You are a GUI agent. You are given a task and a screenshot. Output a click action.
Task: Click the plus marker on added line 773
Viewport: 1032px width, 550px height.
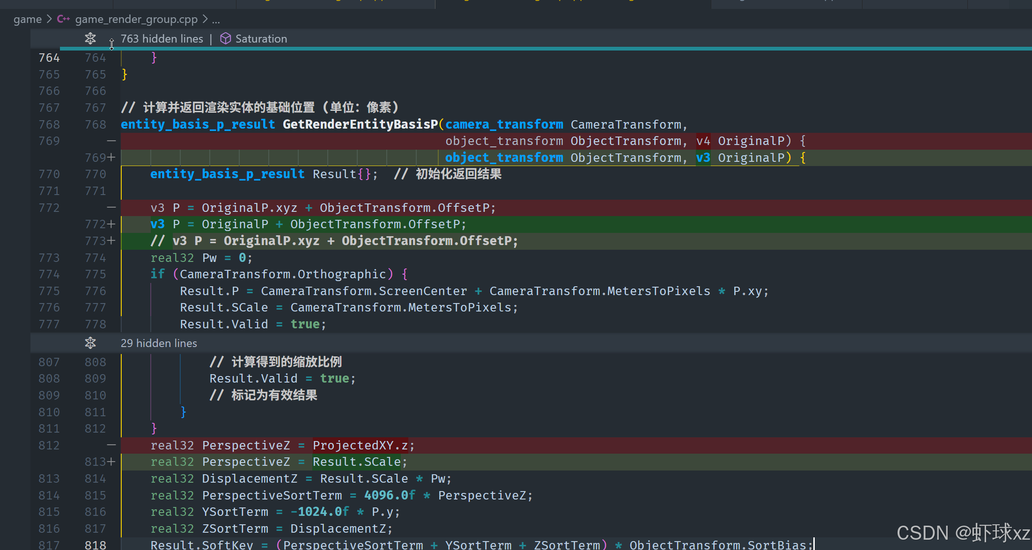point(111,241)
